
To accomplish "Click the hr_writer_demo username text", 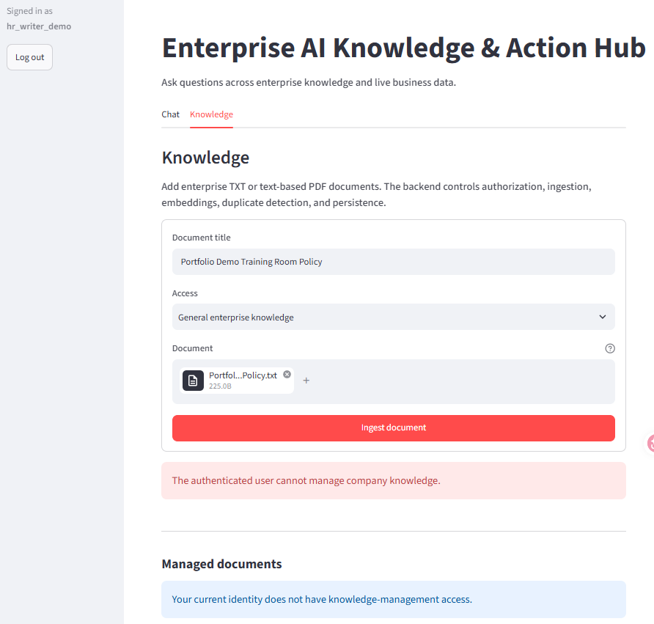I will click(39, 26).
